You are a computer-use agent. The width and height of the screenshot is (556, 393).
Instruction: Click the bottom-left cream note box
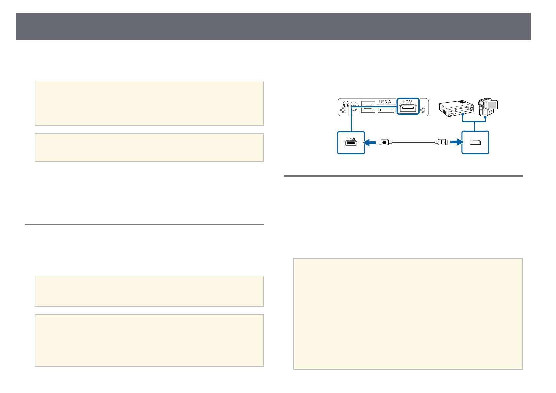point(149,340)
